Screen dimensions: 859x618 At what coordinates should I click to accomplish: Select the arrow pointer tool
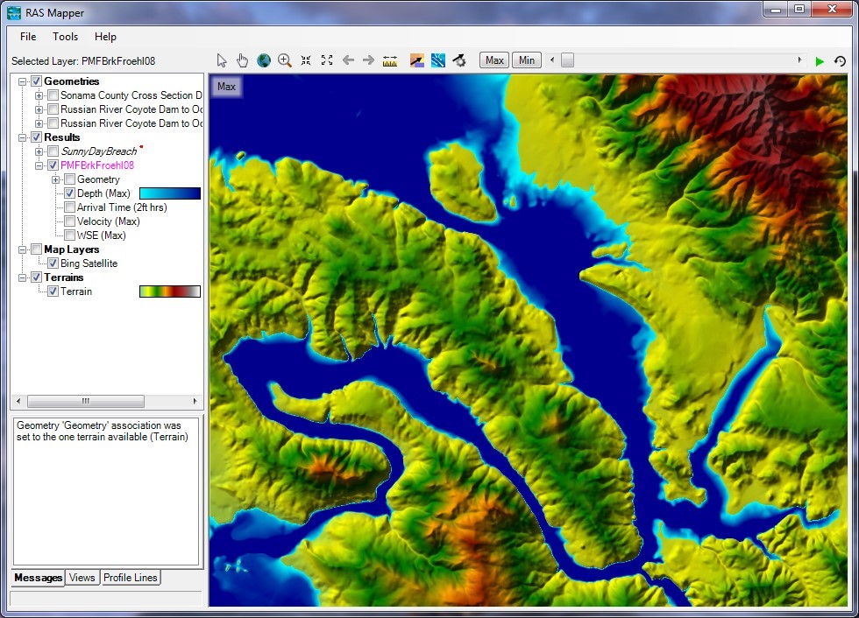[x=222, y=60]
